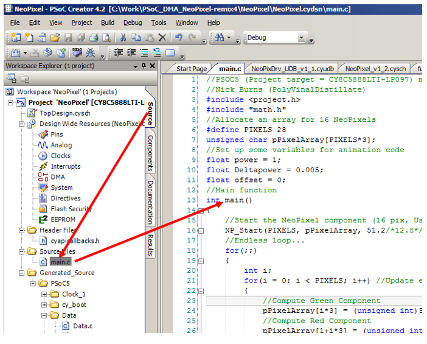The image size is (427, 344).
Task: Collapse the Header Files folder
Action: coord(21,230)
